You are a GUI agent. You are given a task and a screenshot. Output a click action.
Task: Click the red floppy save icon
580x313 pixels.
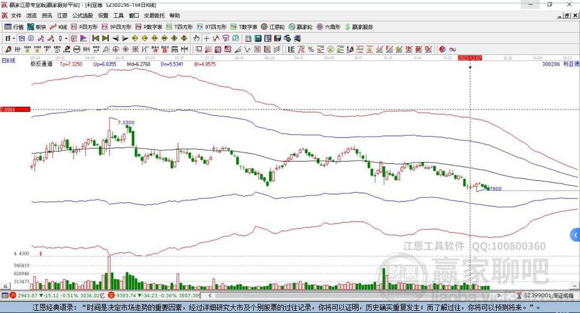click(278, 38)
